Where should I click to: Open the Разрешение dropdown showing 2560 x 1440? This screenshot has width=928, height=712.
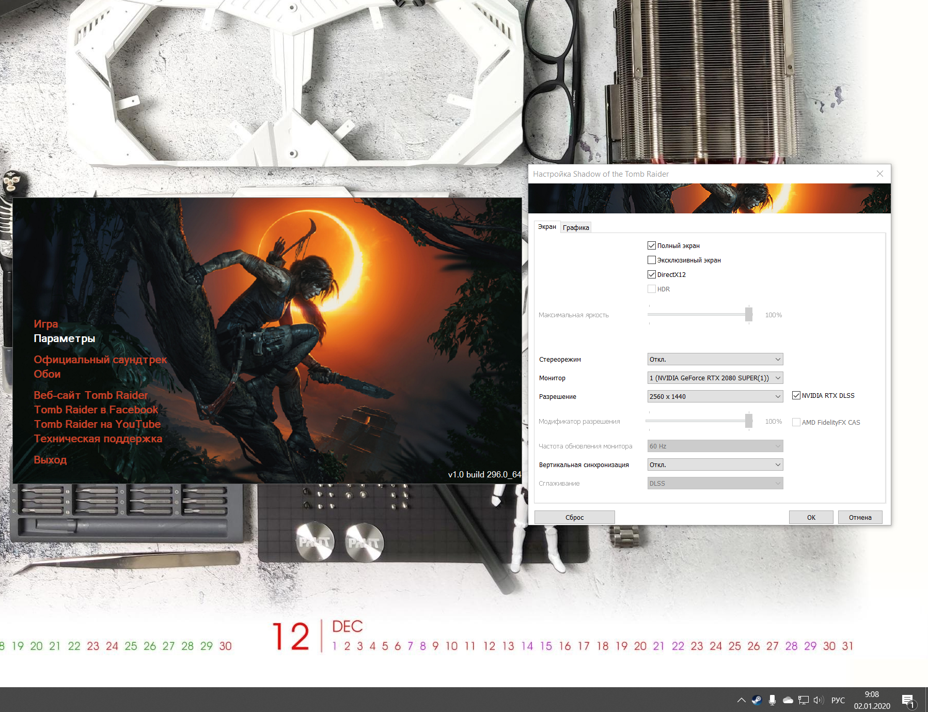pos(715,396)
